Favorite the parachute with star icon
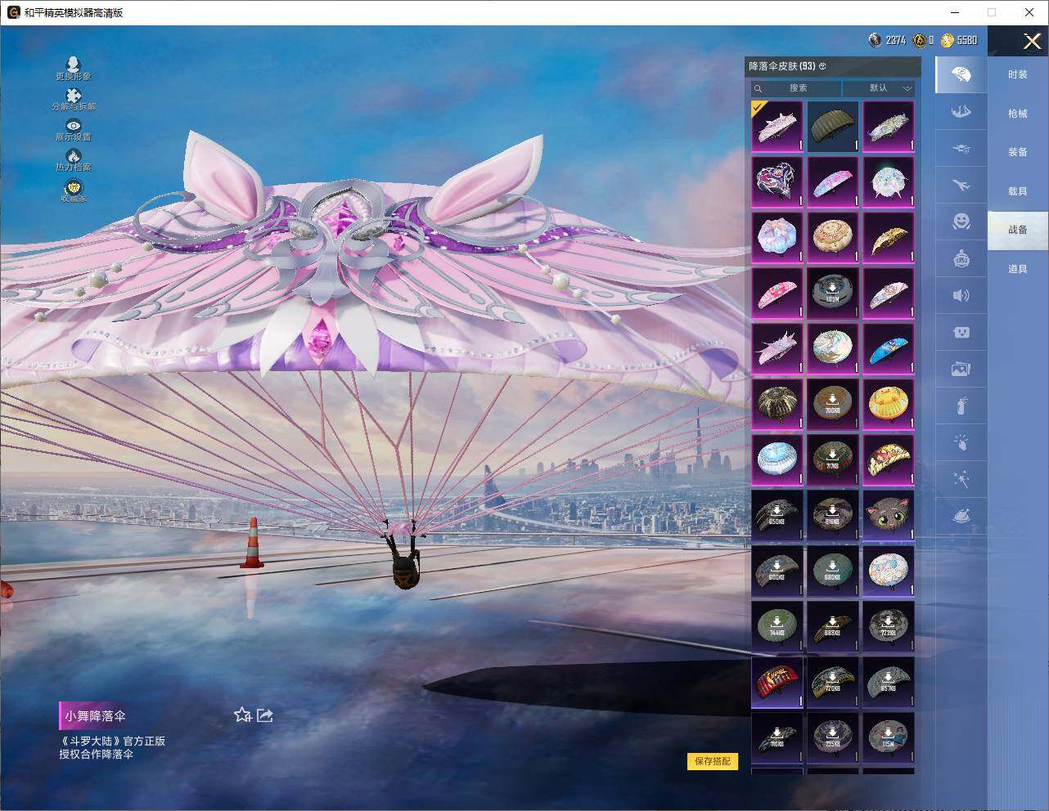1049x811 pixels. [x=242, y=715]
